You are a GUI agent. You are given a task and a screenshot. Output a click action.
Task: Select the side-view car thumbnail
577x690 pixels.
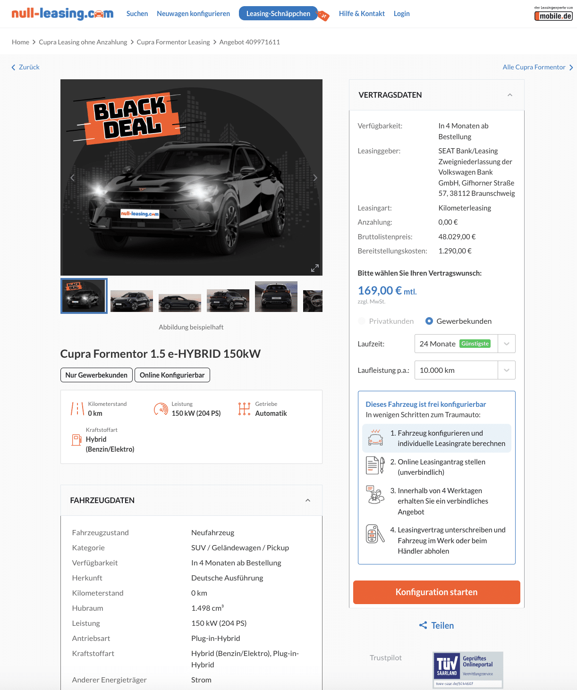click(180, 303)
